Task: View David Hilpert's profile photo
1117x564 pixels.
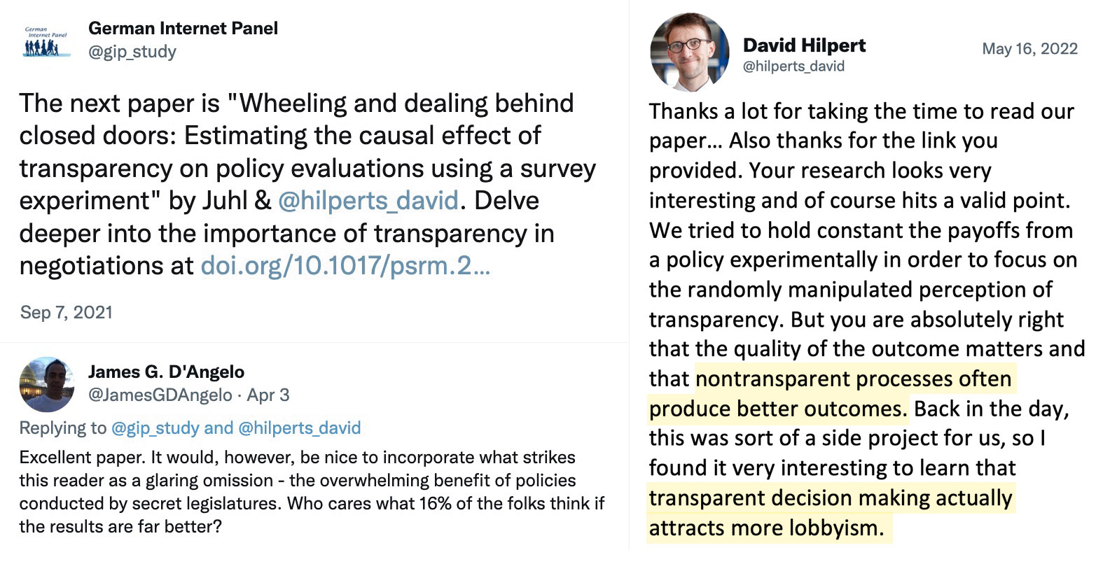Action: coord(689,52)
